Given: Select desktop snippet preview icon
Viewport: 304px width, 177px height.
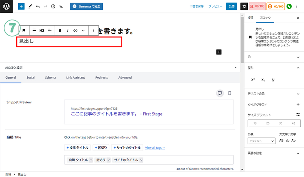Looking at the screenshot, I should pos(220,93).
